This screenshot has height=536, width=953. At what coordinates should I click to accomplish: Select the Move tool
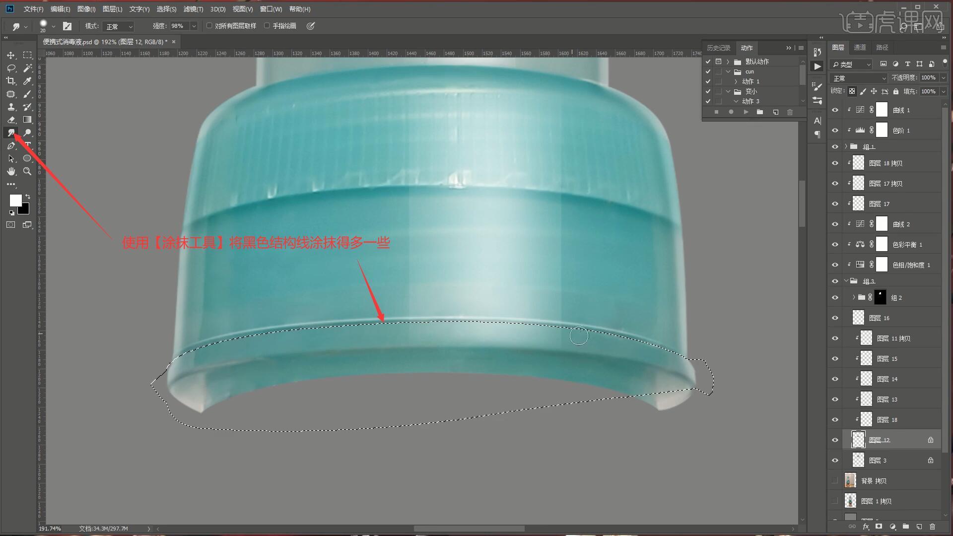tap(11, 55)
